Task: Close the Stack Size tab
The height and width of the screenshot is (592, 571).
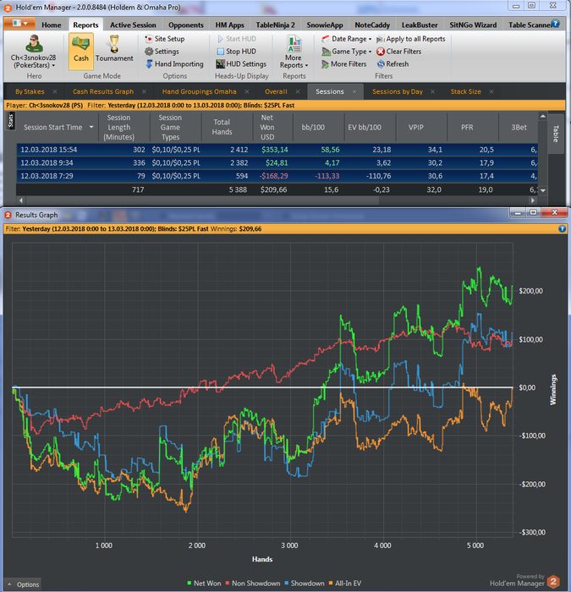Action: pos(491,91)
